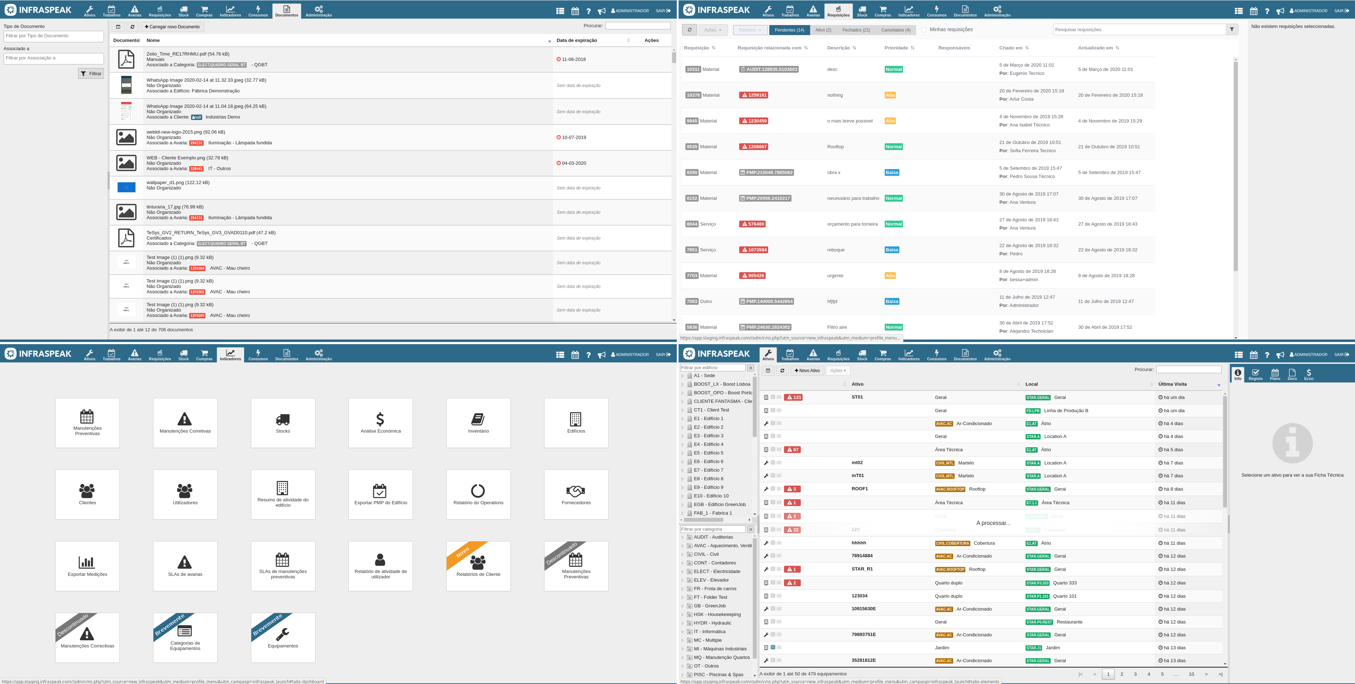Sort requisitions by Criado em column
The height and width of the screenshot is (684, 1355).
pos(1014,48)
